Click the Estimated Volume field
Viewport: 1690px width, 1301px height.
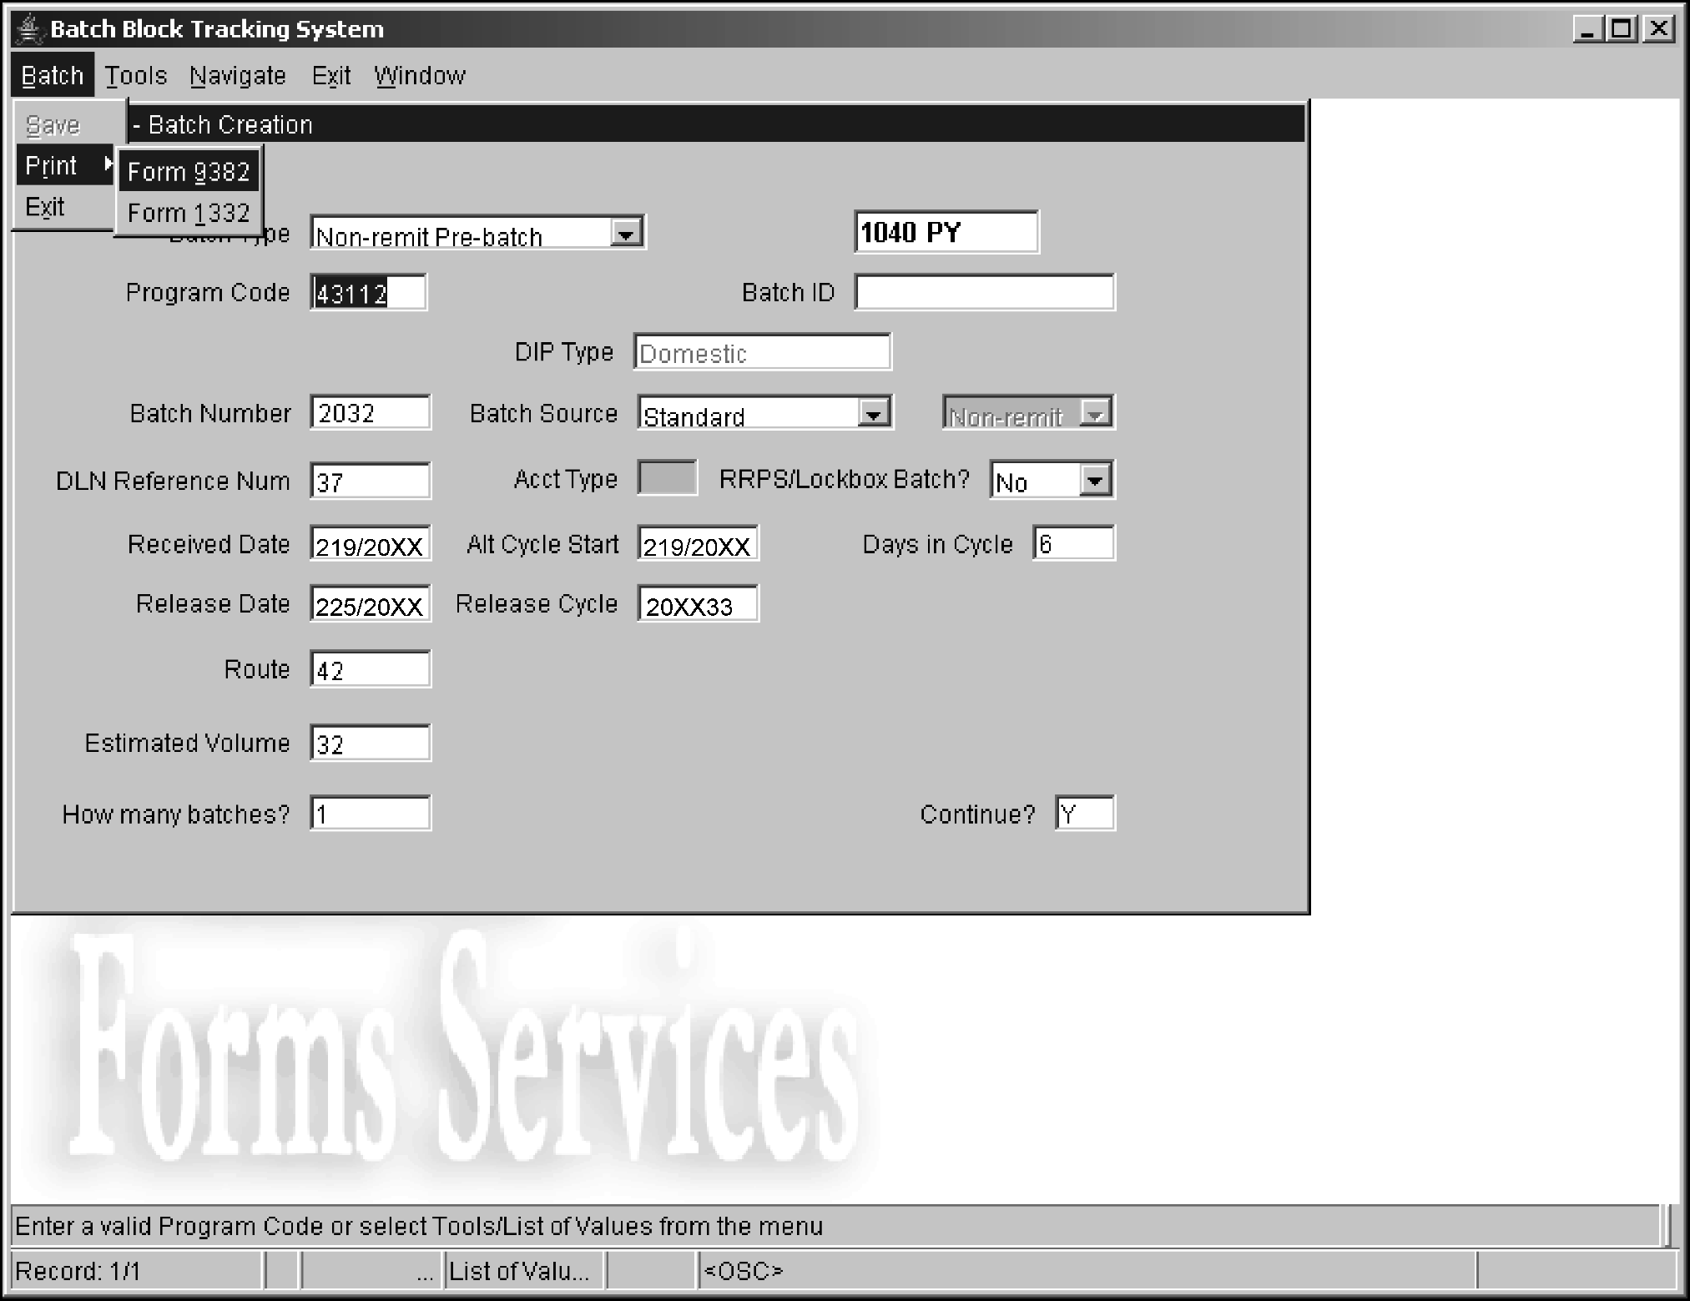tap(370, 744)
